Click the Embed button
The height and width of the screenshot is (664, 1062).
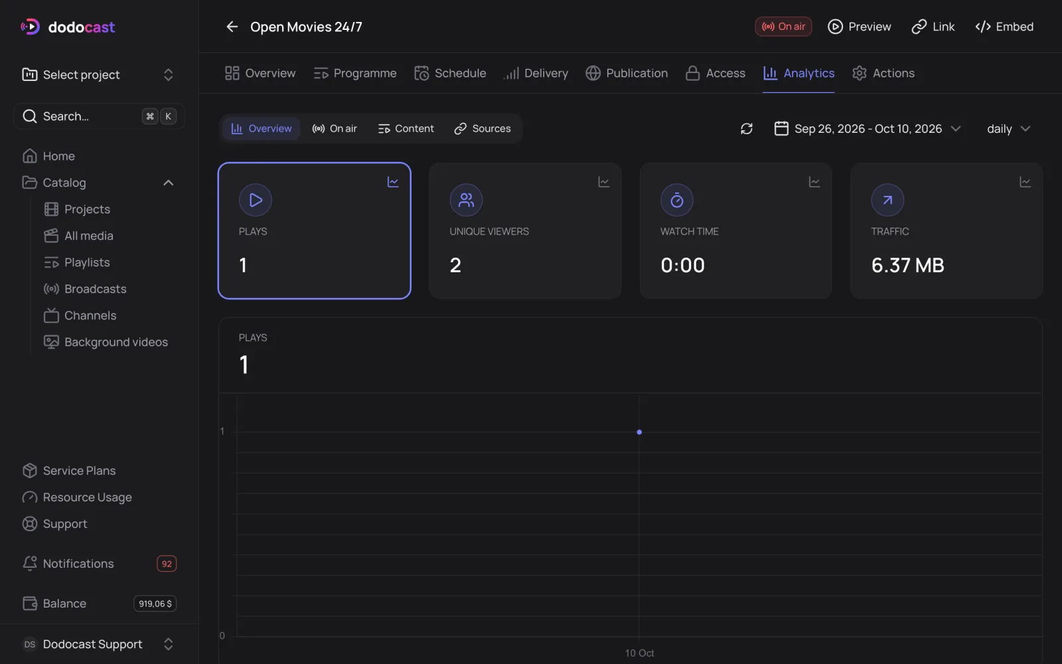tap(1004, 27)
